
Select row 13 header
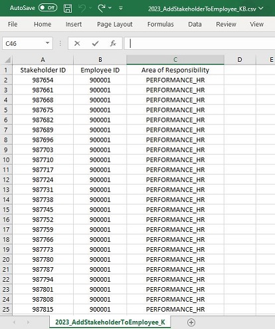coord(6,189)
